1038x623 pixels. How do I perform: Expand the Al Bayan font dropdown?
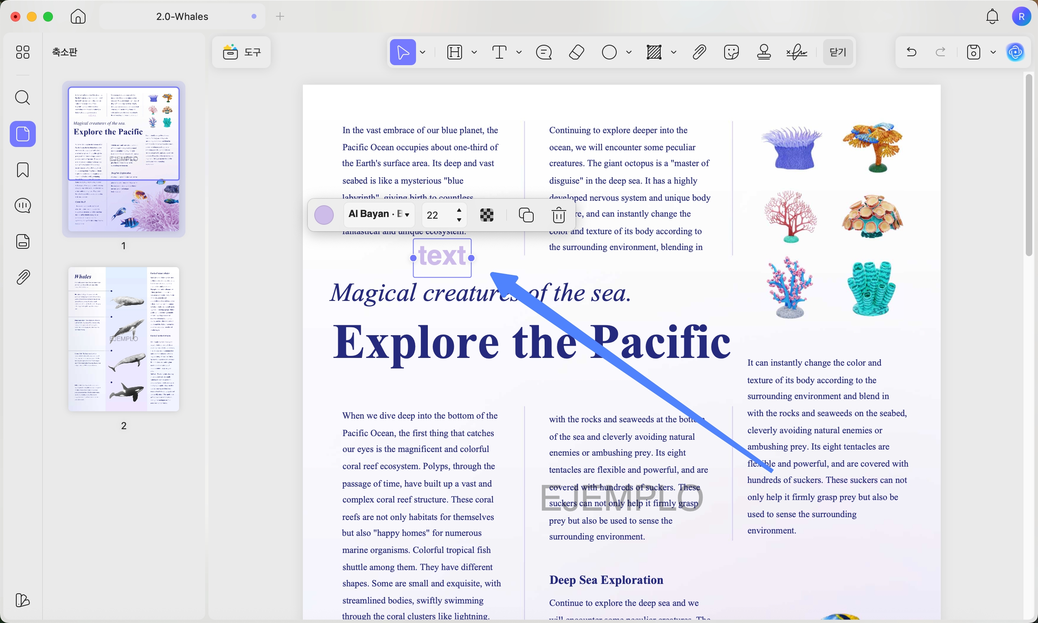(379, 214)
